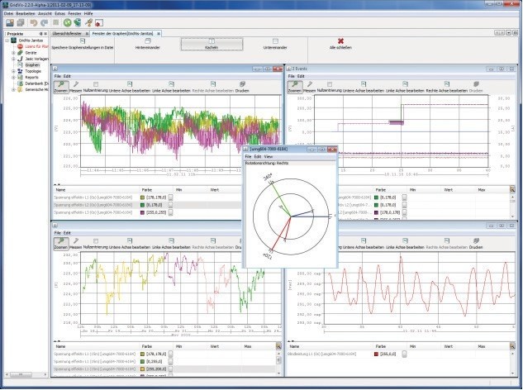The height and width of the screenshot is (390, 523).
Task: Select Messen tool in top-left graph window
Action: coord(74,85)
